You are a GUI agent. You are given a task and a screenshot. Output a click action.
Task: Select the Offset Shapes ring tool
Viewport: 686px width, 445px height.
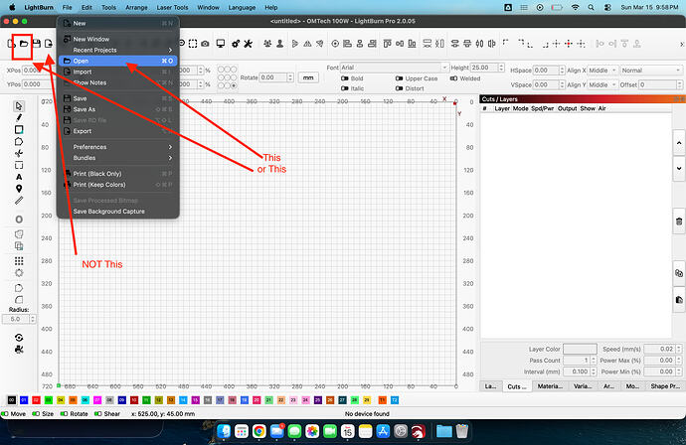pyautogui.click(x=19, y=220)
